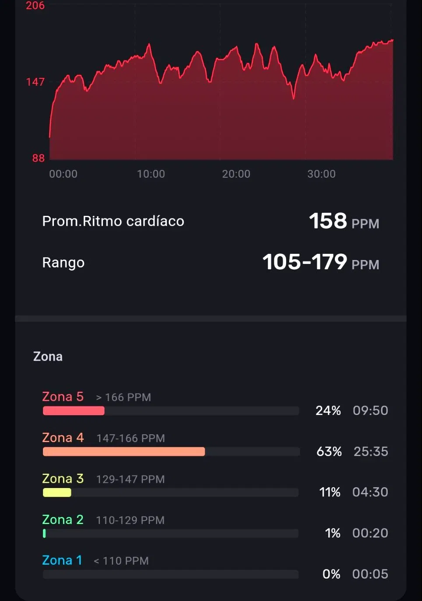This screenshot has width=422, height=601.
Task: Tap the 00:00 start time label
Action: coord(63,174)
